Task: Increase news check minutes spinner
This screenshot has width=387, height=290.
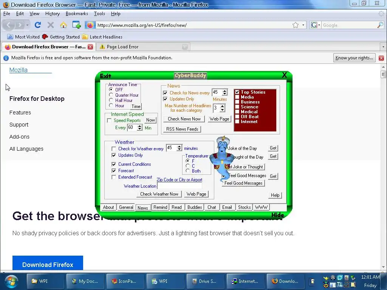Action: (224, 91)
